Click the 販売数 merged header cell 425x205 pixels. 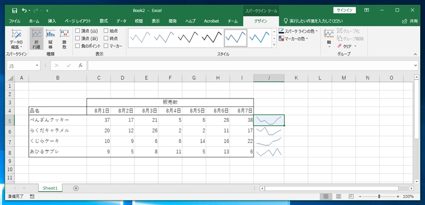click(x=170, y=102)
